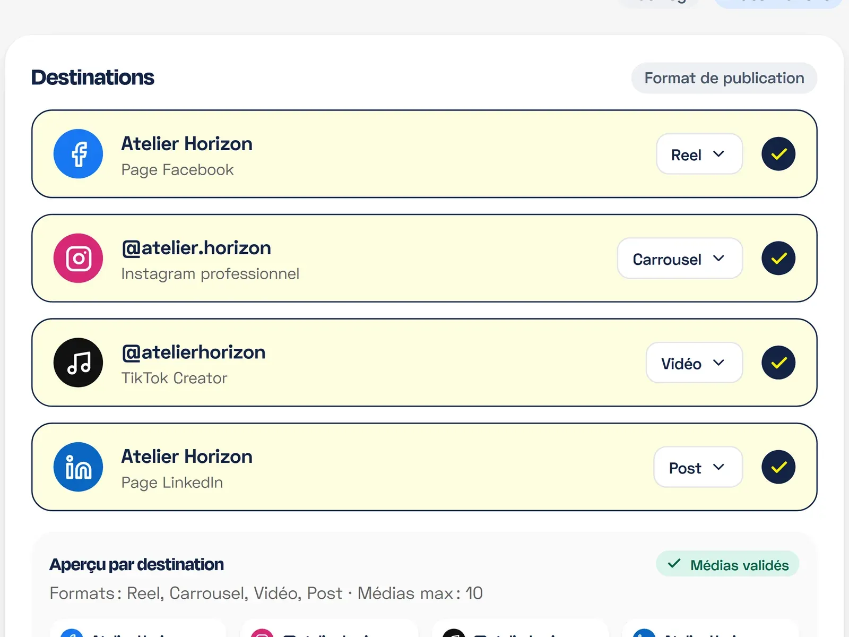Select the Page Facebook subtitle text

click(x=177, y=170)
